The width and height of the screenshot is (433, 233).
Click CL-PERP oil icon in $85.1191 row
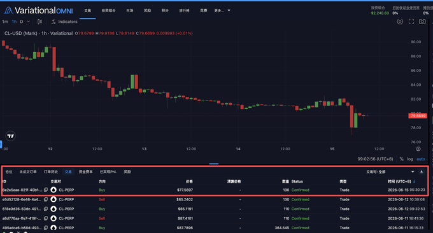[x=53, y=209]
